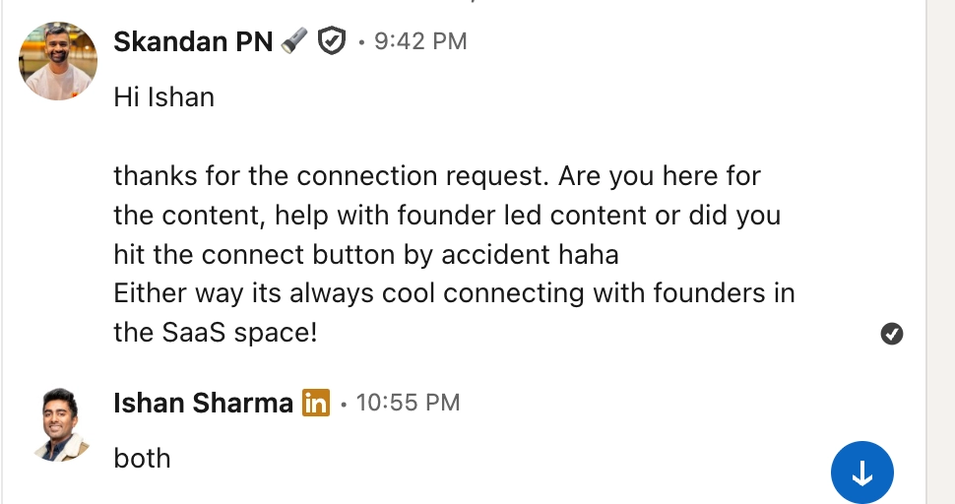The image size is (955, 504).
Task: Open Skandan PN's profile photo
Action: pos(58,61)
